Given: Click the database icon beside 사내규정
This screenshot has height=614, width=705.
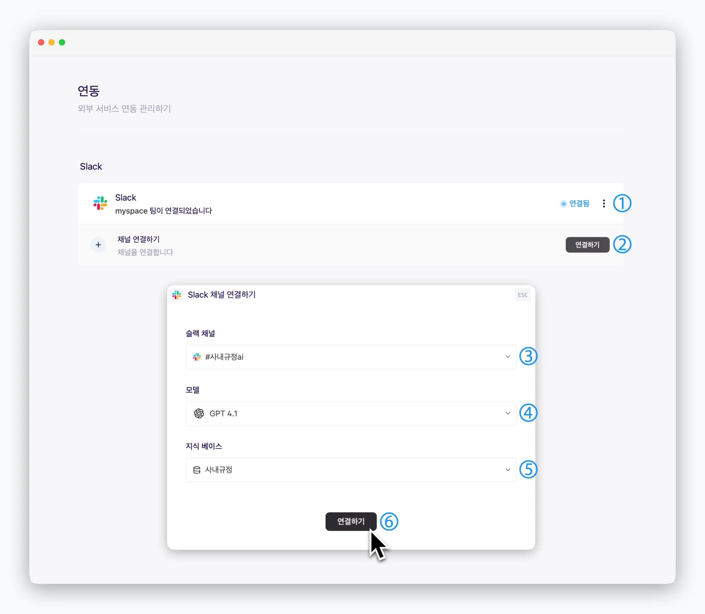Looking at the screenshot, I should [197, 470].
